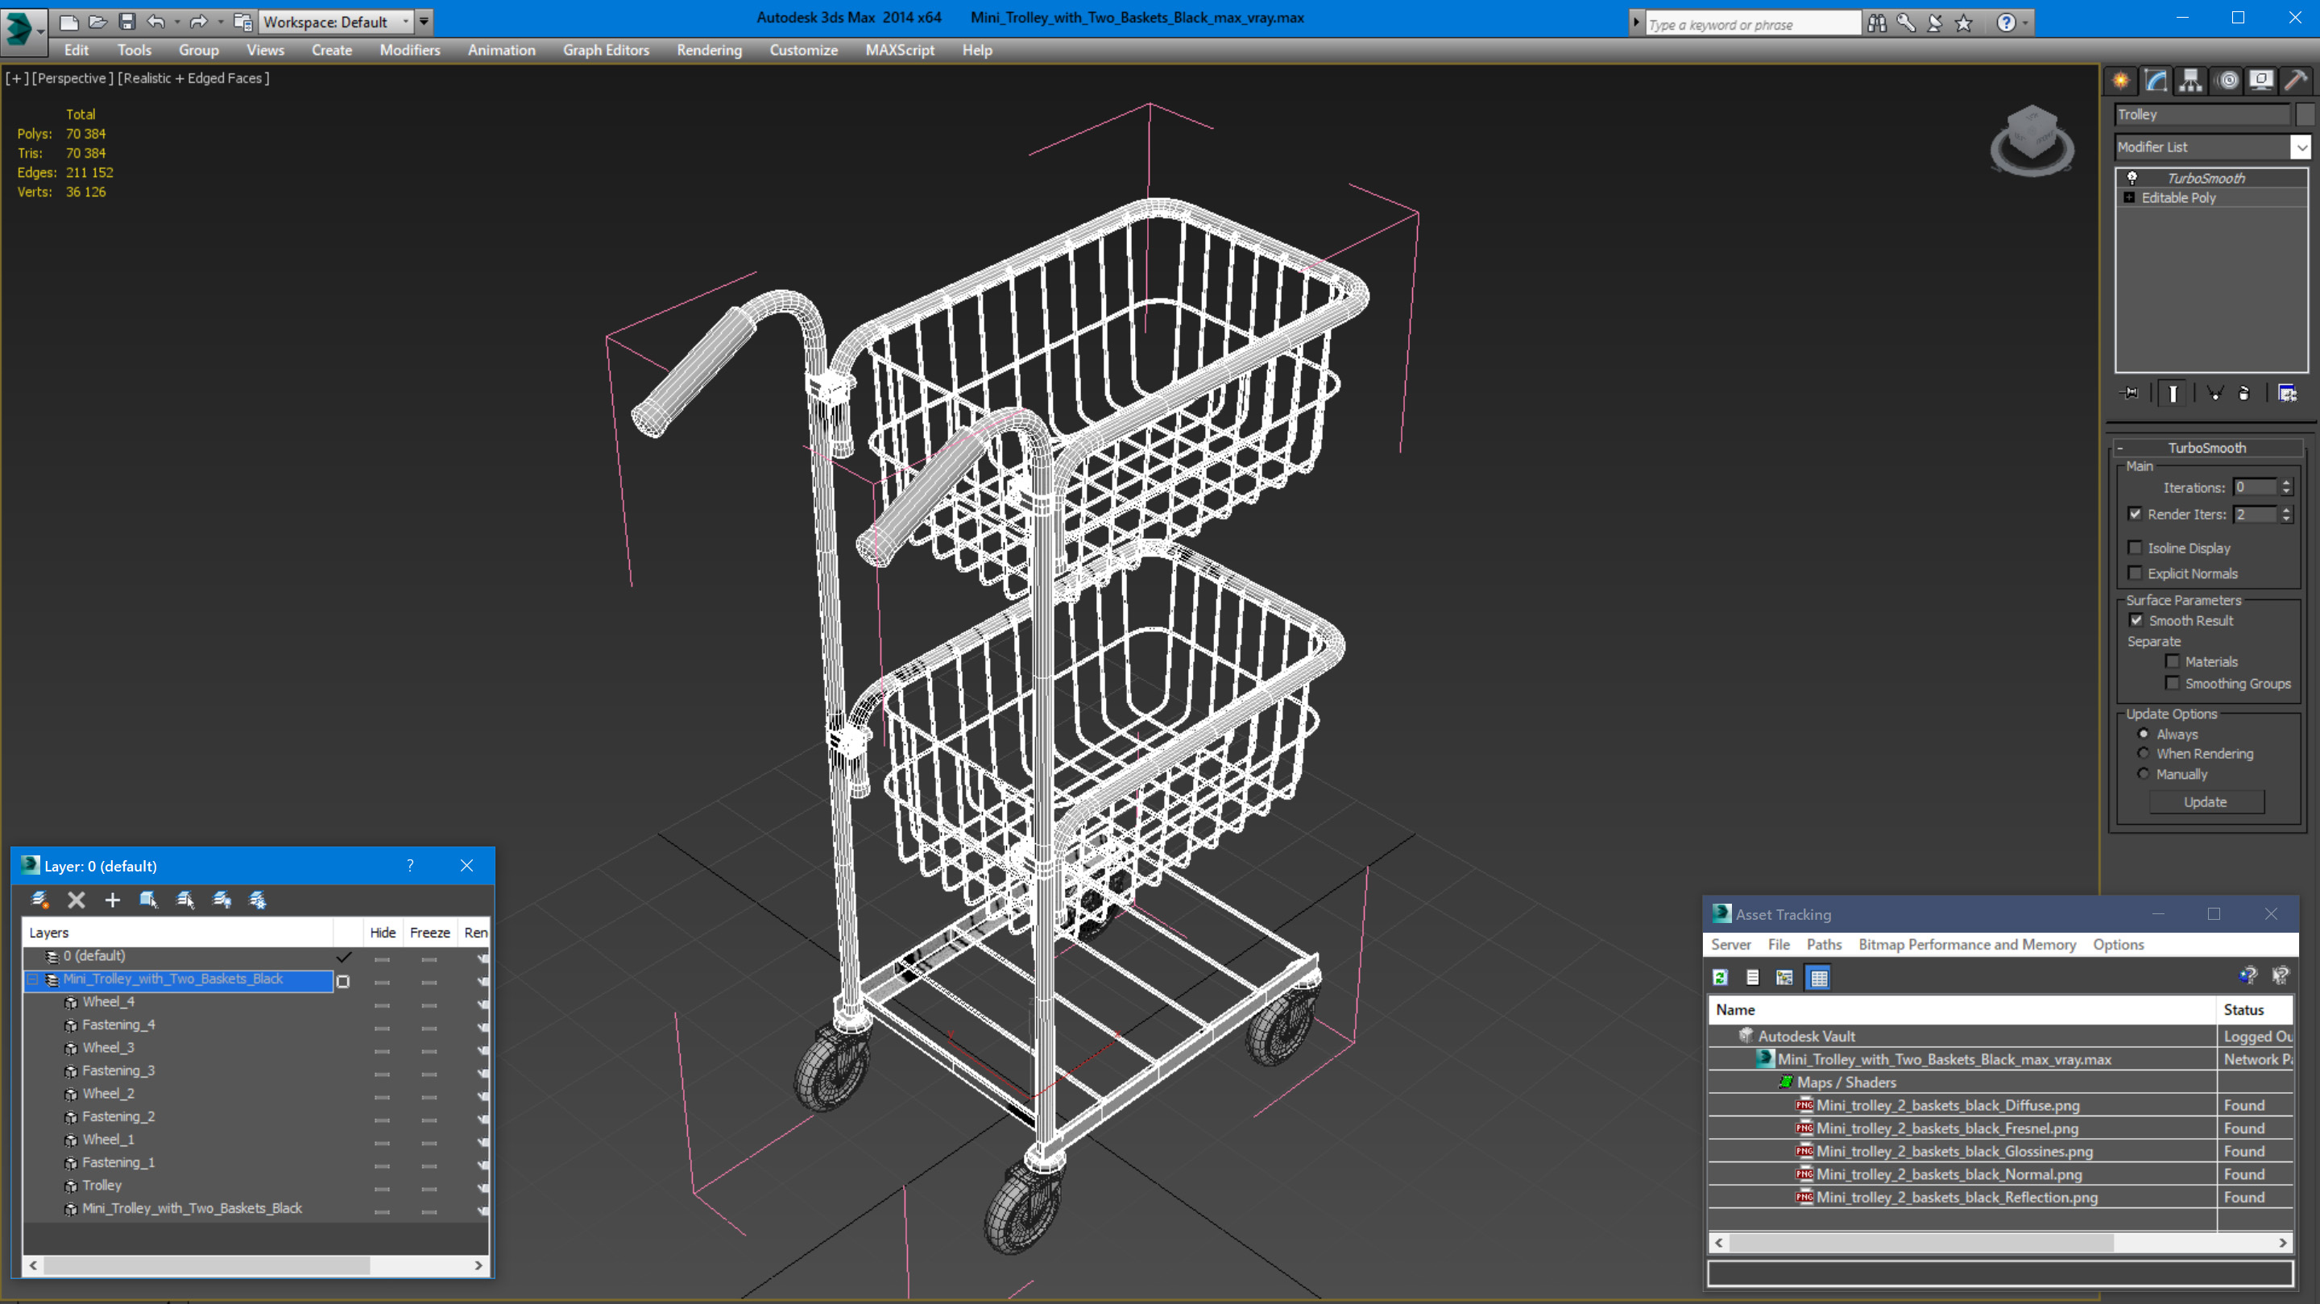This screenshot has height=1304, width=2320.
Task: Click the Refresh icon in Asset Tracking
Action: point(1720,977)
